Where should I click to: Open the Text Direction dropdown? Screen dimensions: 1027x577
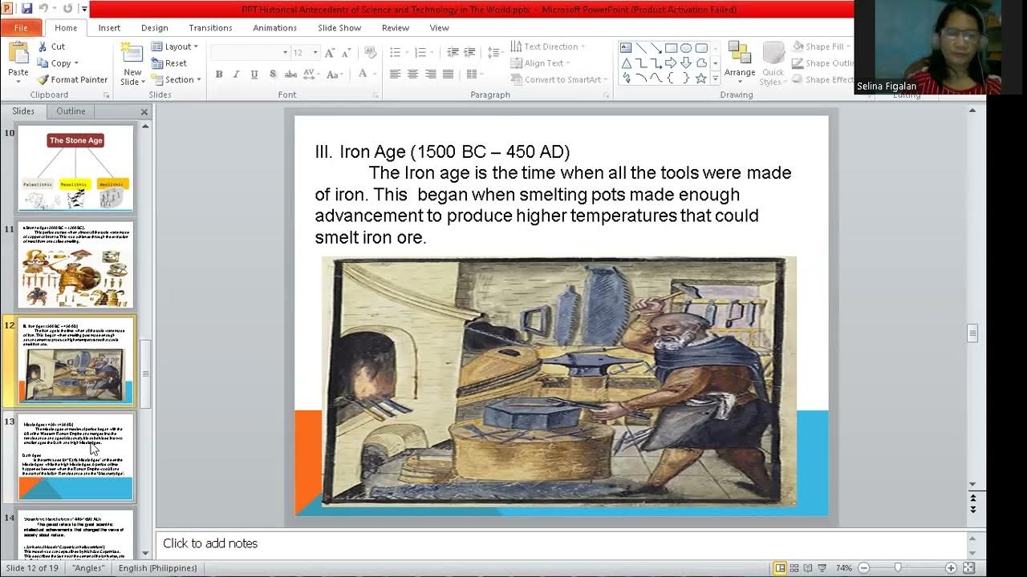pos(547,46)
